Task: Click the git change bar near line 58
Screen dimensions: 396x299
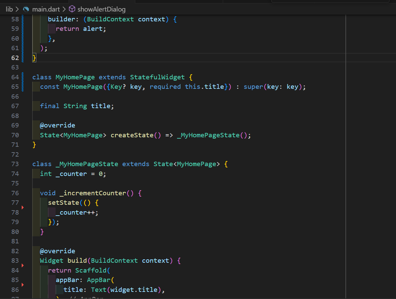Action: pos(22,19)
